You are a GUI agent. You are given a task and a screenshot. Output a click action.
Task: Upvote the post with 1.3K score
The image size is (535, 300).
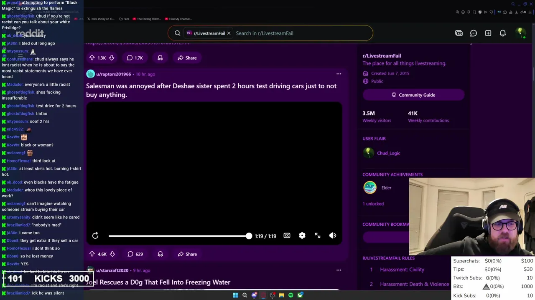click(x=92, y=57)
